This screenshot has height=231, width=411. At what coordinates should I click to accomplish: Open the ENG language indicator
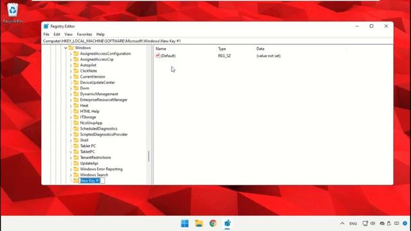click(353, 224)
